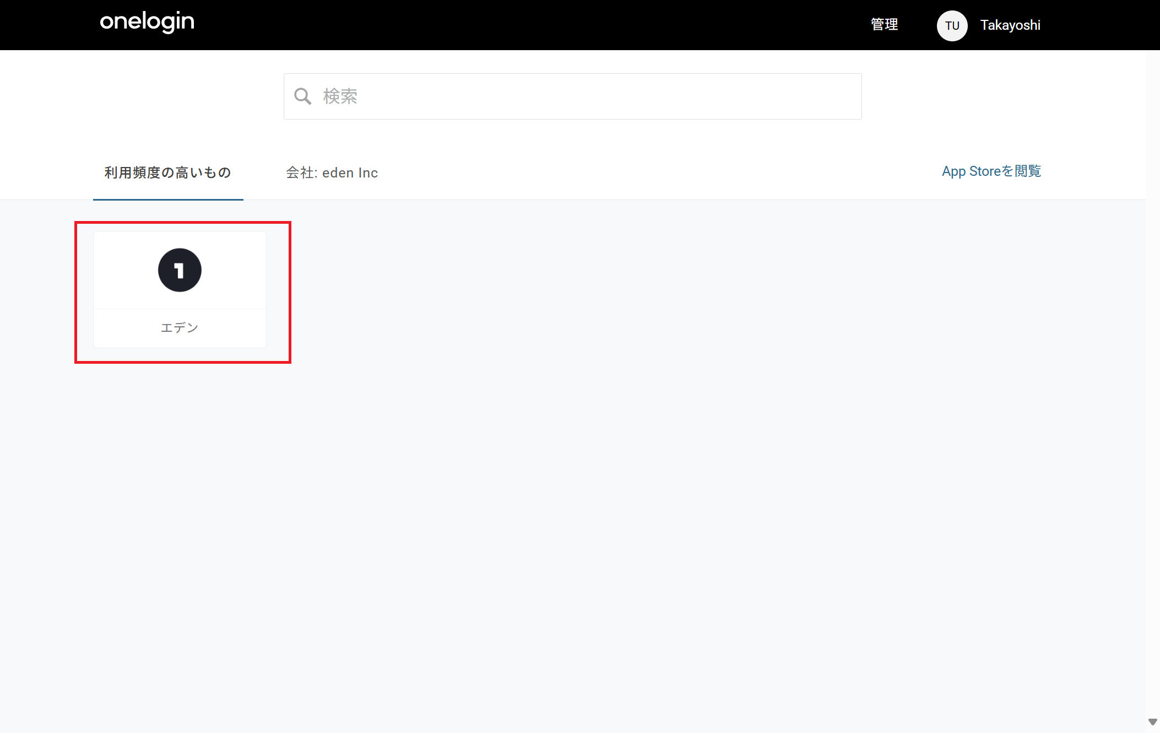Image resolution: width=1160 pixels, height=733 pixels.
Task: Switch to the 利用頻度の高いもの tab
Action: coord(167,173)
